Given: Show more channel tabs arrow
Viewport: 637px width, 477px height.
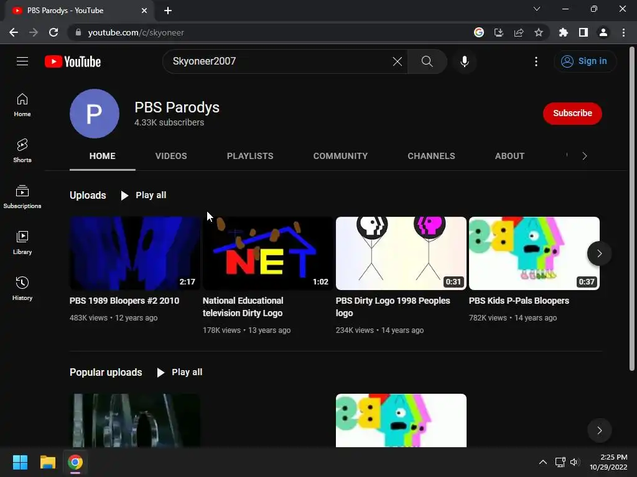Looking at the screenshot, I should pyautogui.click(x=585, y=156).
